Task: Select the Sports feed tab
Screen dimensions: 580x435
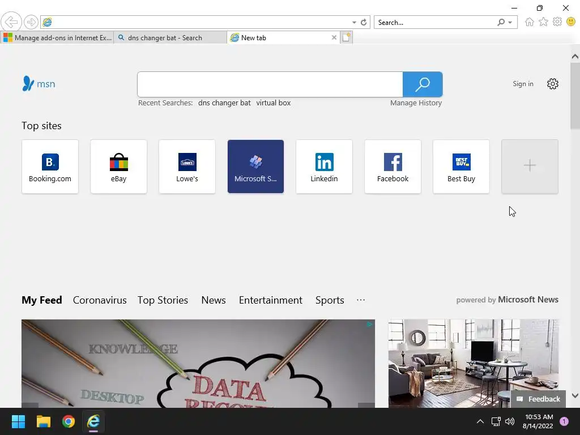Action: (x=330, y=300)
